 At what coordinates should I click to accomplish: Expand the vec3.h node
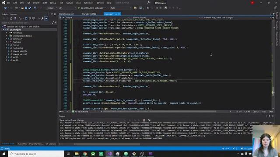click(x=6, y=57)
